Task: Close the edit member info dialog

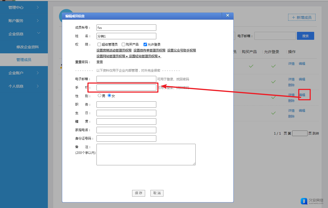Action: point(228,15)
